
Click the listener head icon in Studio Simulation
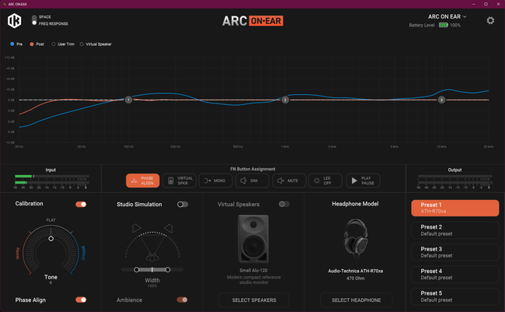(152, 258)
